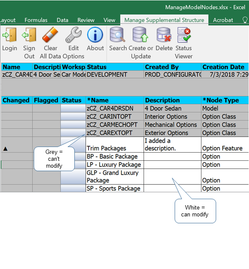This screenshot has height=269, width=249.
Task: Click the 7/3/2018 creation date cell
Action: coord(225,75)
